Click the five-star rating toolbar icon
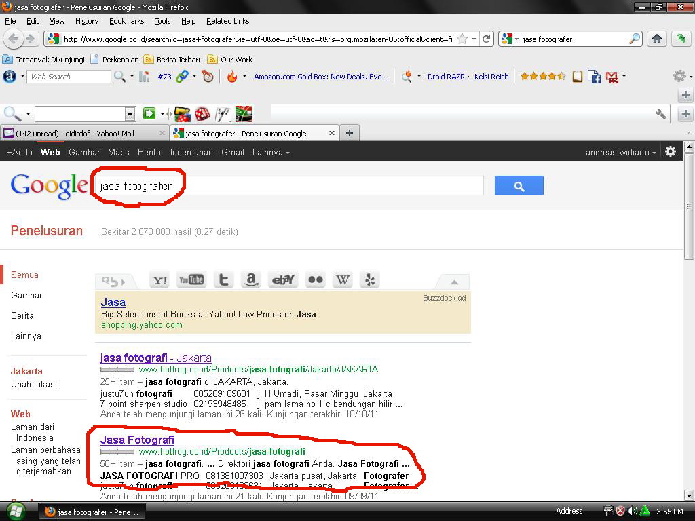Image resolution: width=695 pixels, height=521 pixels. tap(543, 76)
